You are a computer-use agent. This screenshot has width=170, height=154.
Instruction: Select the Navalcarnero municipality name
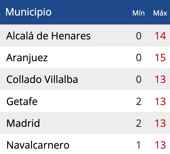[x=38, y=145]
